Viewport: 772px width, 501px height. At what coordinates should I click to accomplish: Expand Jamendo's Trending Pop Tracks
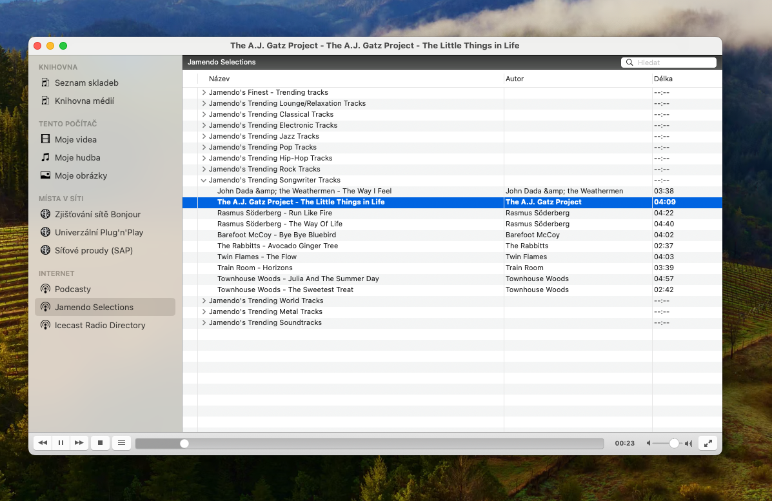[204, 147]
